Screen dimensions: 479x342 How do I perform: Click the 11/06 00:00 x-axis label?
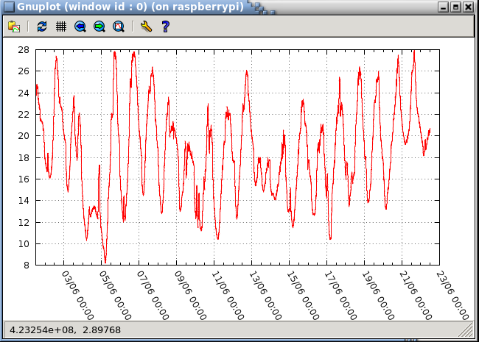click(228, 296)
